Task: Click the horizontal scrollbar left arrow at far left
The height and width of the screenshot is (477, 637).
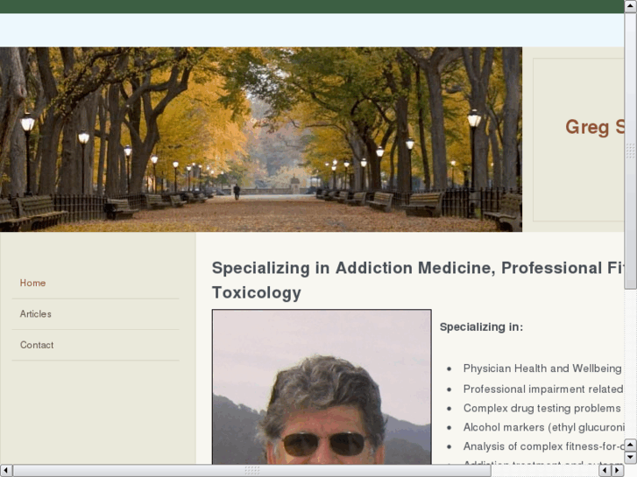Action: (x=6, y=471)
